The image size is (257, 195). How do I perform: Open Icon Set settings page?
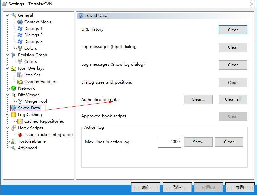[32, 75]
